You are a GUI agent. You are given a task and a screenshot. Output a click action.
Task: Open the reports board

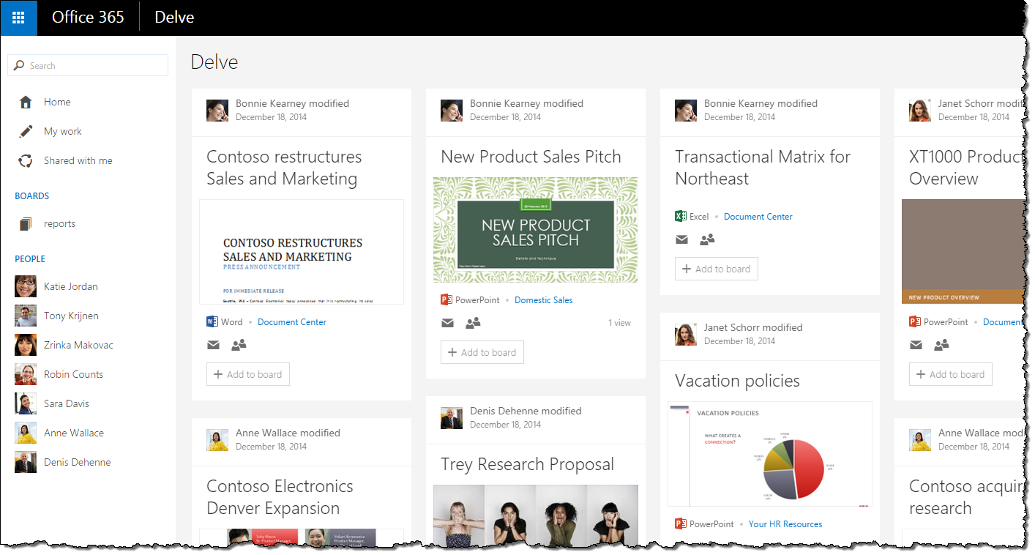(59, 223)
